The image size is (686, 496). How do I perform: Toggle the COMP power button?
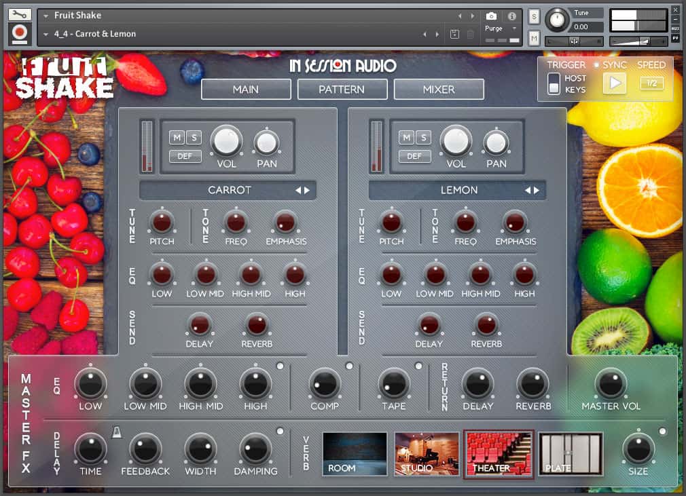click(349, 366)
